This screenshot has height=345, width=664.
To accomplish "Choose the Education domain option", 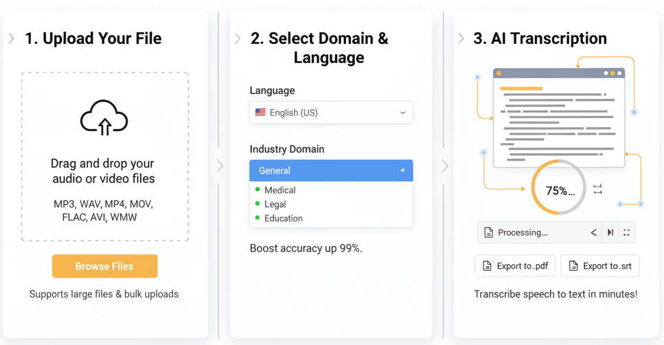I will coord(283,218).
